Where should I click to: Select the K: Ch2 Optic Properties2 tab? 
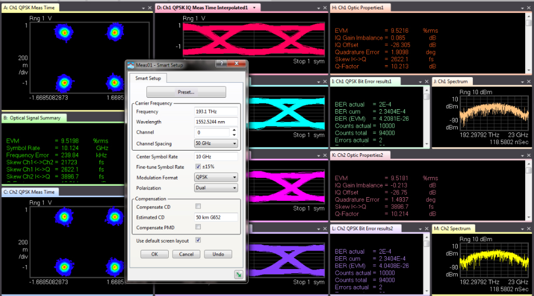coord(360,155)
